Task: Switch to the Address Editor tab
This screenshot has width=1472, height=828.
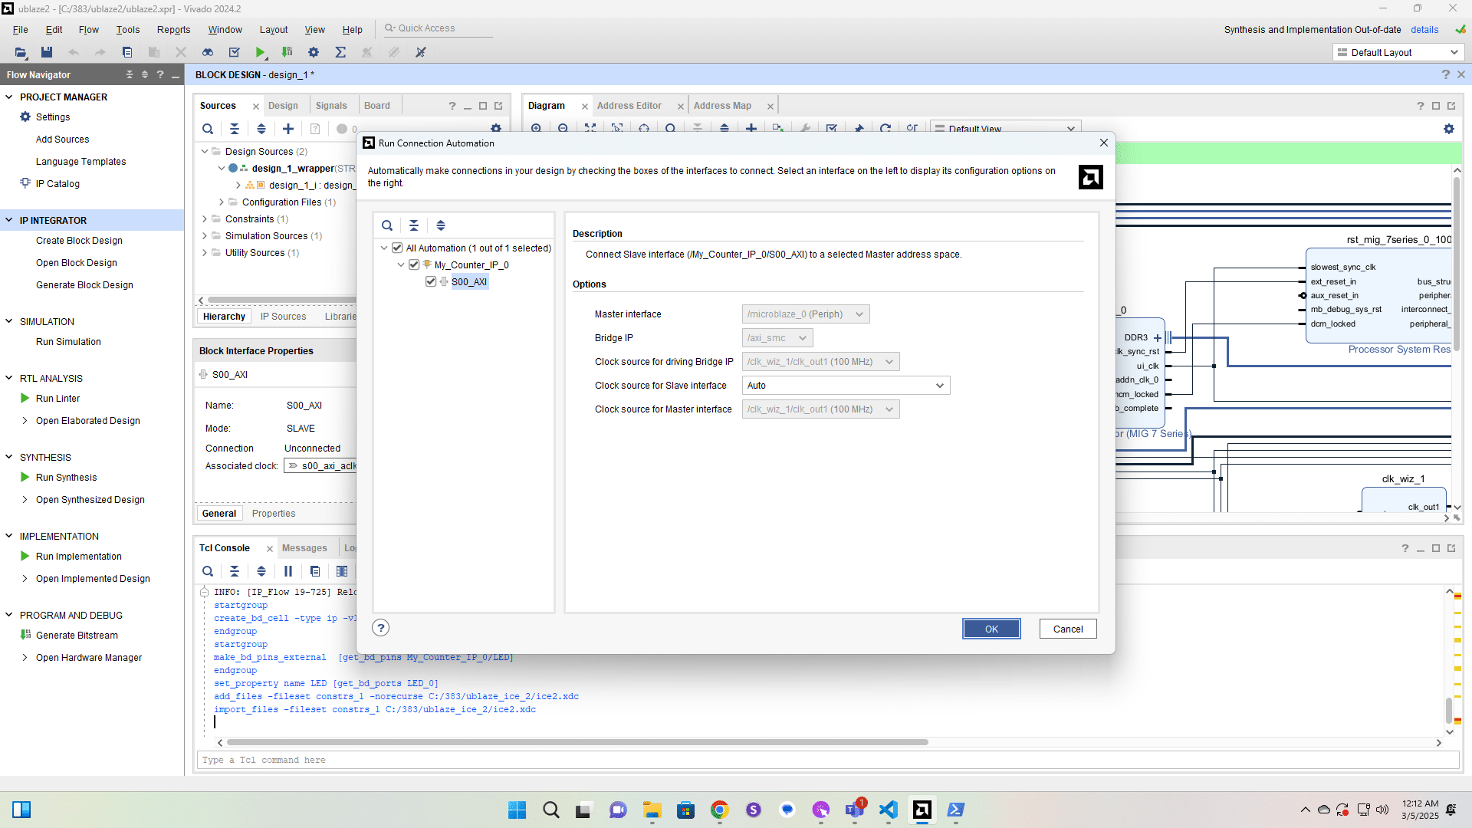Action: [629, 106]
